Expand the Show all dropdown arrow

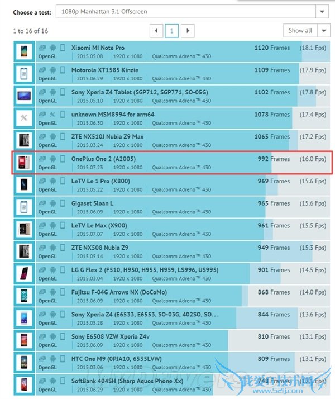[324, 31]
